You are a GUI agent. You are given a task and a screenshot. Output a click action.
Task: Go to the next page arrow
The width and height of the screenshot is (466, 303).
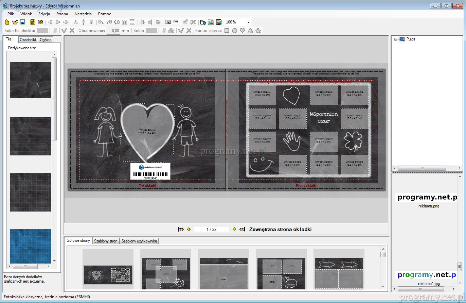(x=234, y=230)
